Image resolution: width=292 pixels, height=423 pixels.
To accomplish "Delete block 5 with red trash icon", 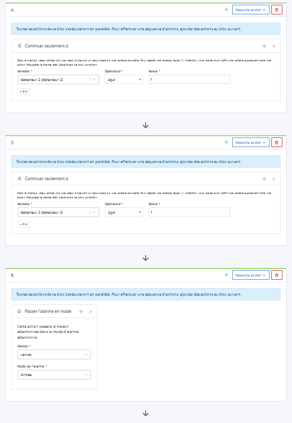I will [277, 142].
